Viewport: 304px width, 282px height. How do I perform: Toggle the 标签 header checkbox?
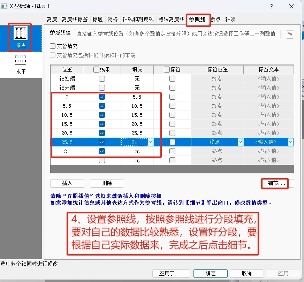(167, 70)
